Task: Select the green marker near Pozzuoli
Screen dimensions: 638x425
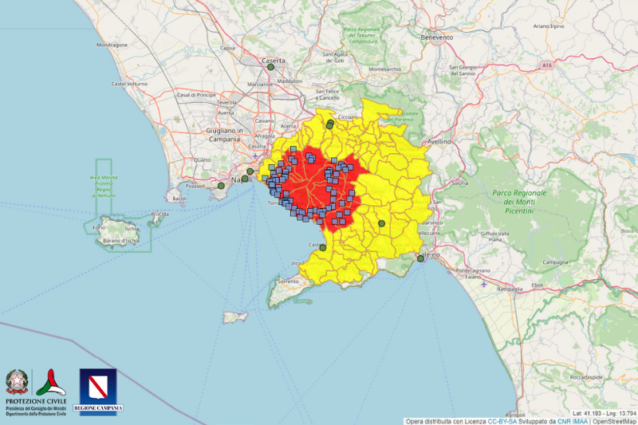Action: (221, 186)
